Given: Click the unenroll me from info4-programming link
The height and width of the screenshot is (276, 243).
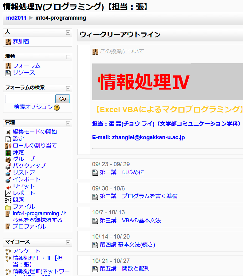Looking at the screenshot, I should [x=40, y=217].
